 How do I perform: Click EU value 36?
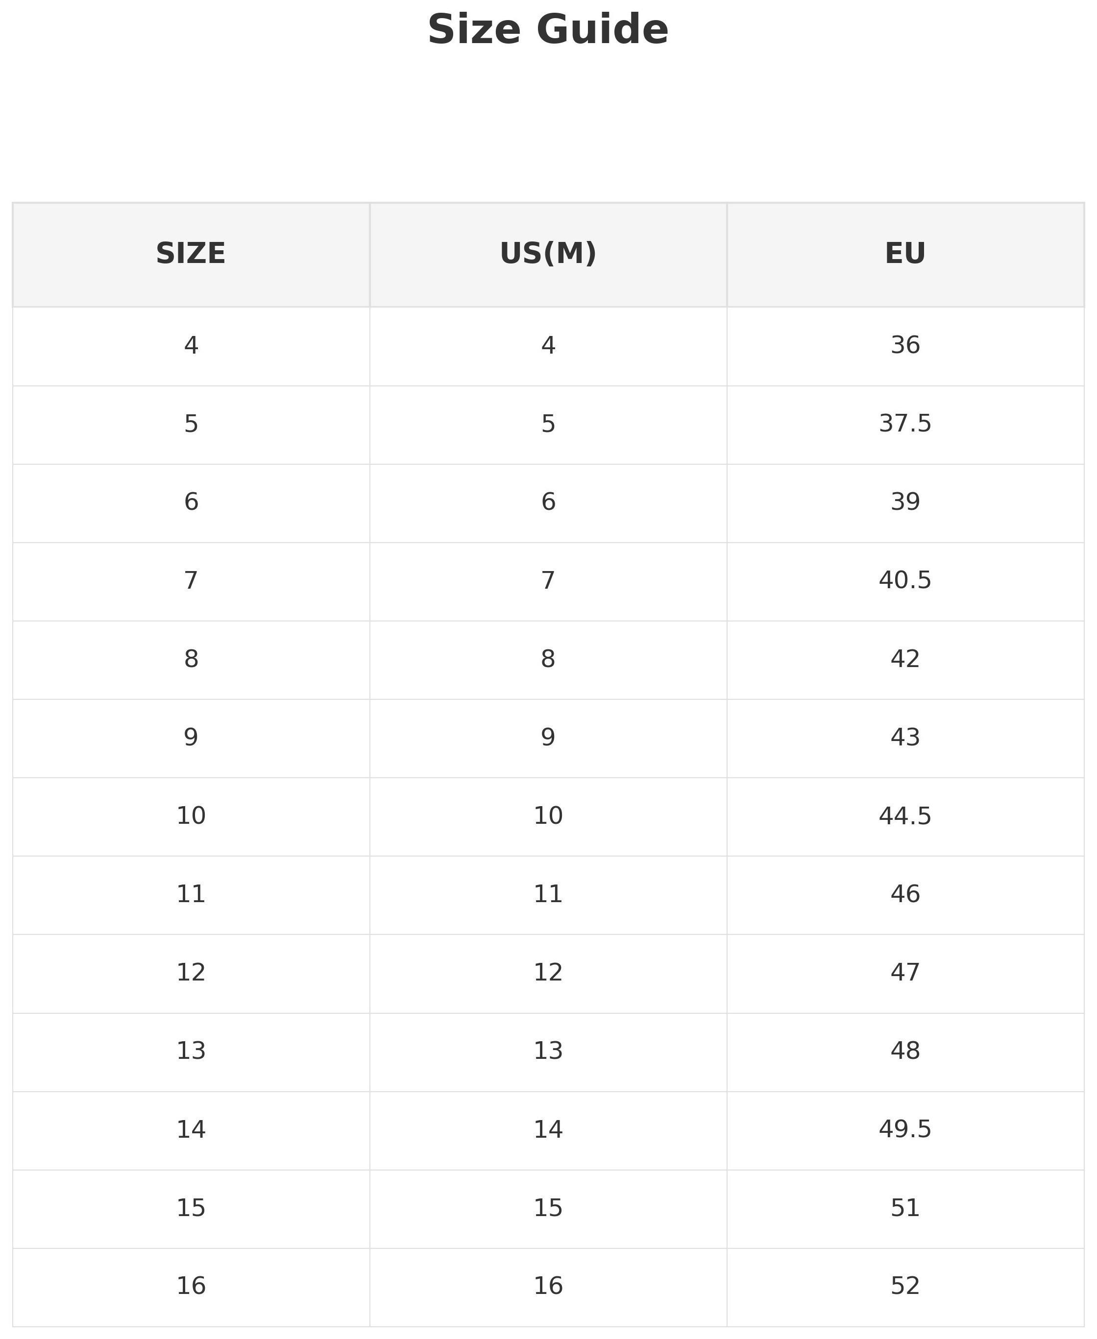pyautogui.click(x=905, y=345)
